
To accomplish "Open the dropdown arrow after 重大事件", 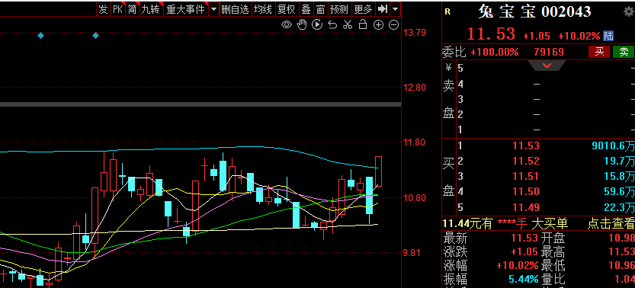I will 213,9.
